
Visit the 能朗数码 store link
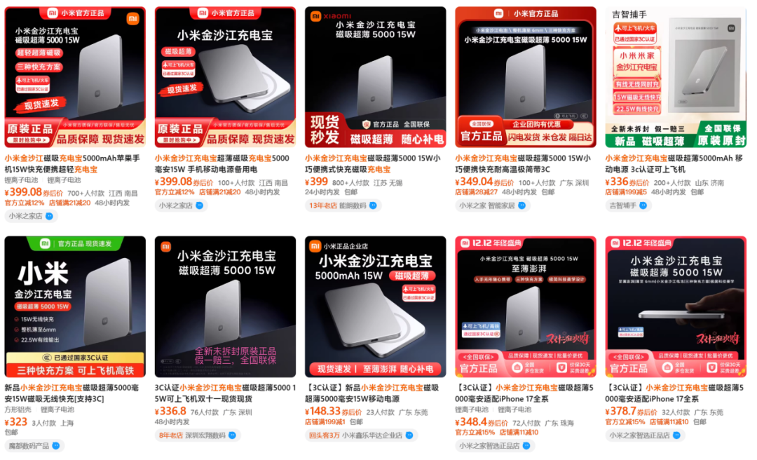[353, 205]
